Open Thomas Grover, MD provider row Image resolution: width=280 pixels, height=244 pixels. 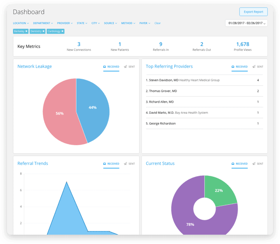(x=204, y=91)
